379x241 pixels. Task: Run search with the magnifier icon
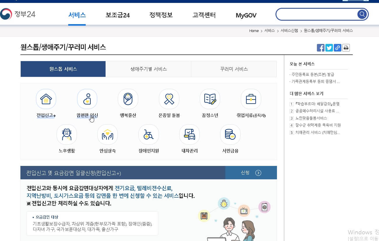[362, 14]
